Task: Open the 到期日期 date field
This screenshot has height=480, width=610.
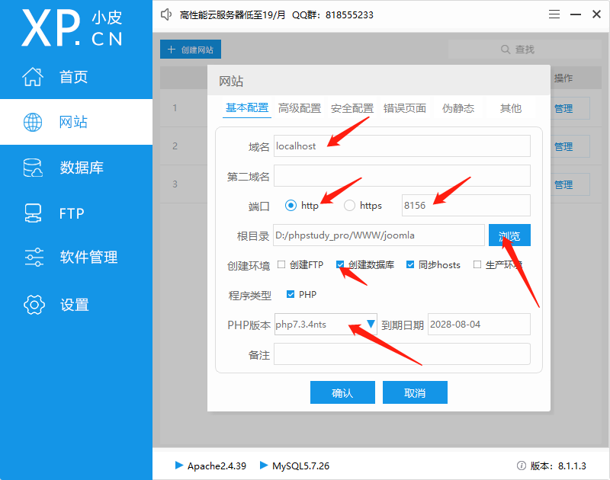Action: pyautogui.click(x=478, y=324)
